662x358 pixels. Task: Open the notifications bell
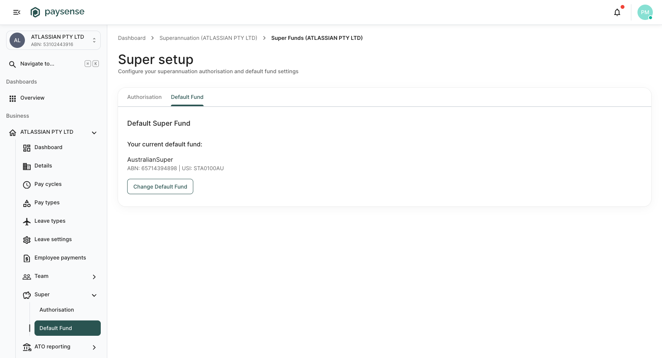[x=617, y=12]
